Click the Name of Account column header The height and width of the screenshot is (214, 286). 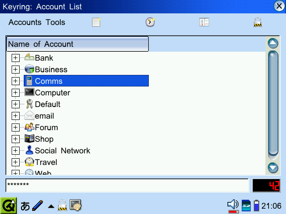tap(77, 44)
